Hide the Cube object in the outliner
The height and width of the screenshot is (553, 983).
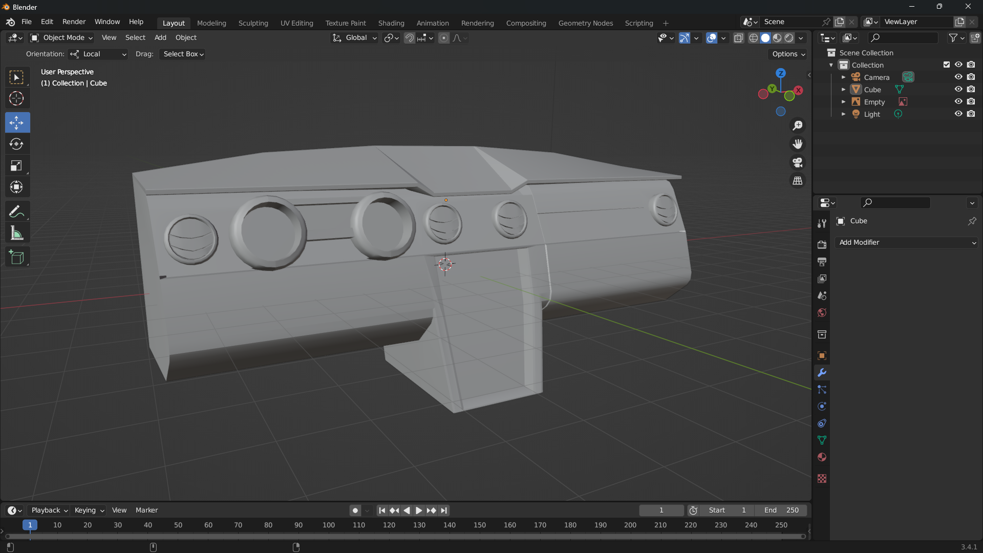pos(958,89)
